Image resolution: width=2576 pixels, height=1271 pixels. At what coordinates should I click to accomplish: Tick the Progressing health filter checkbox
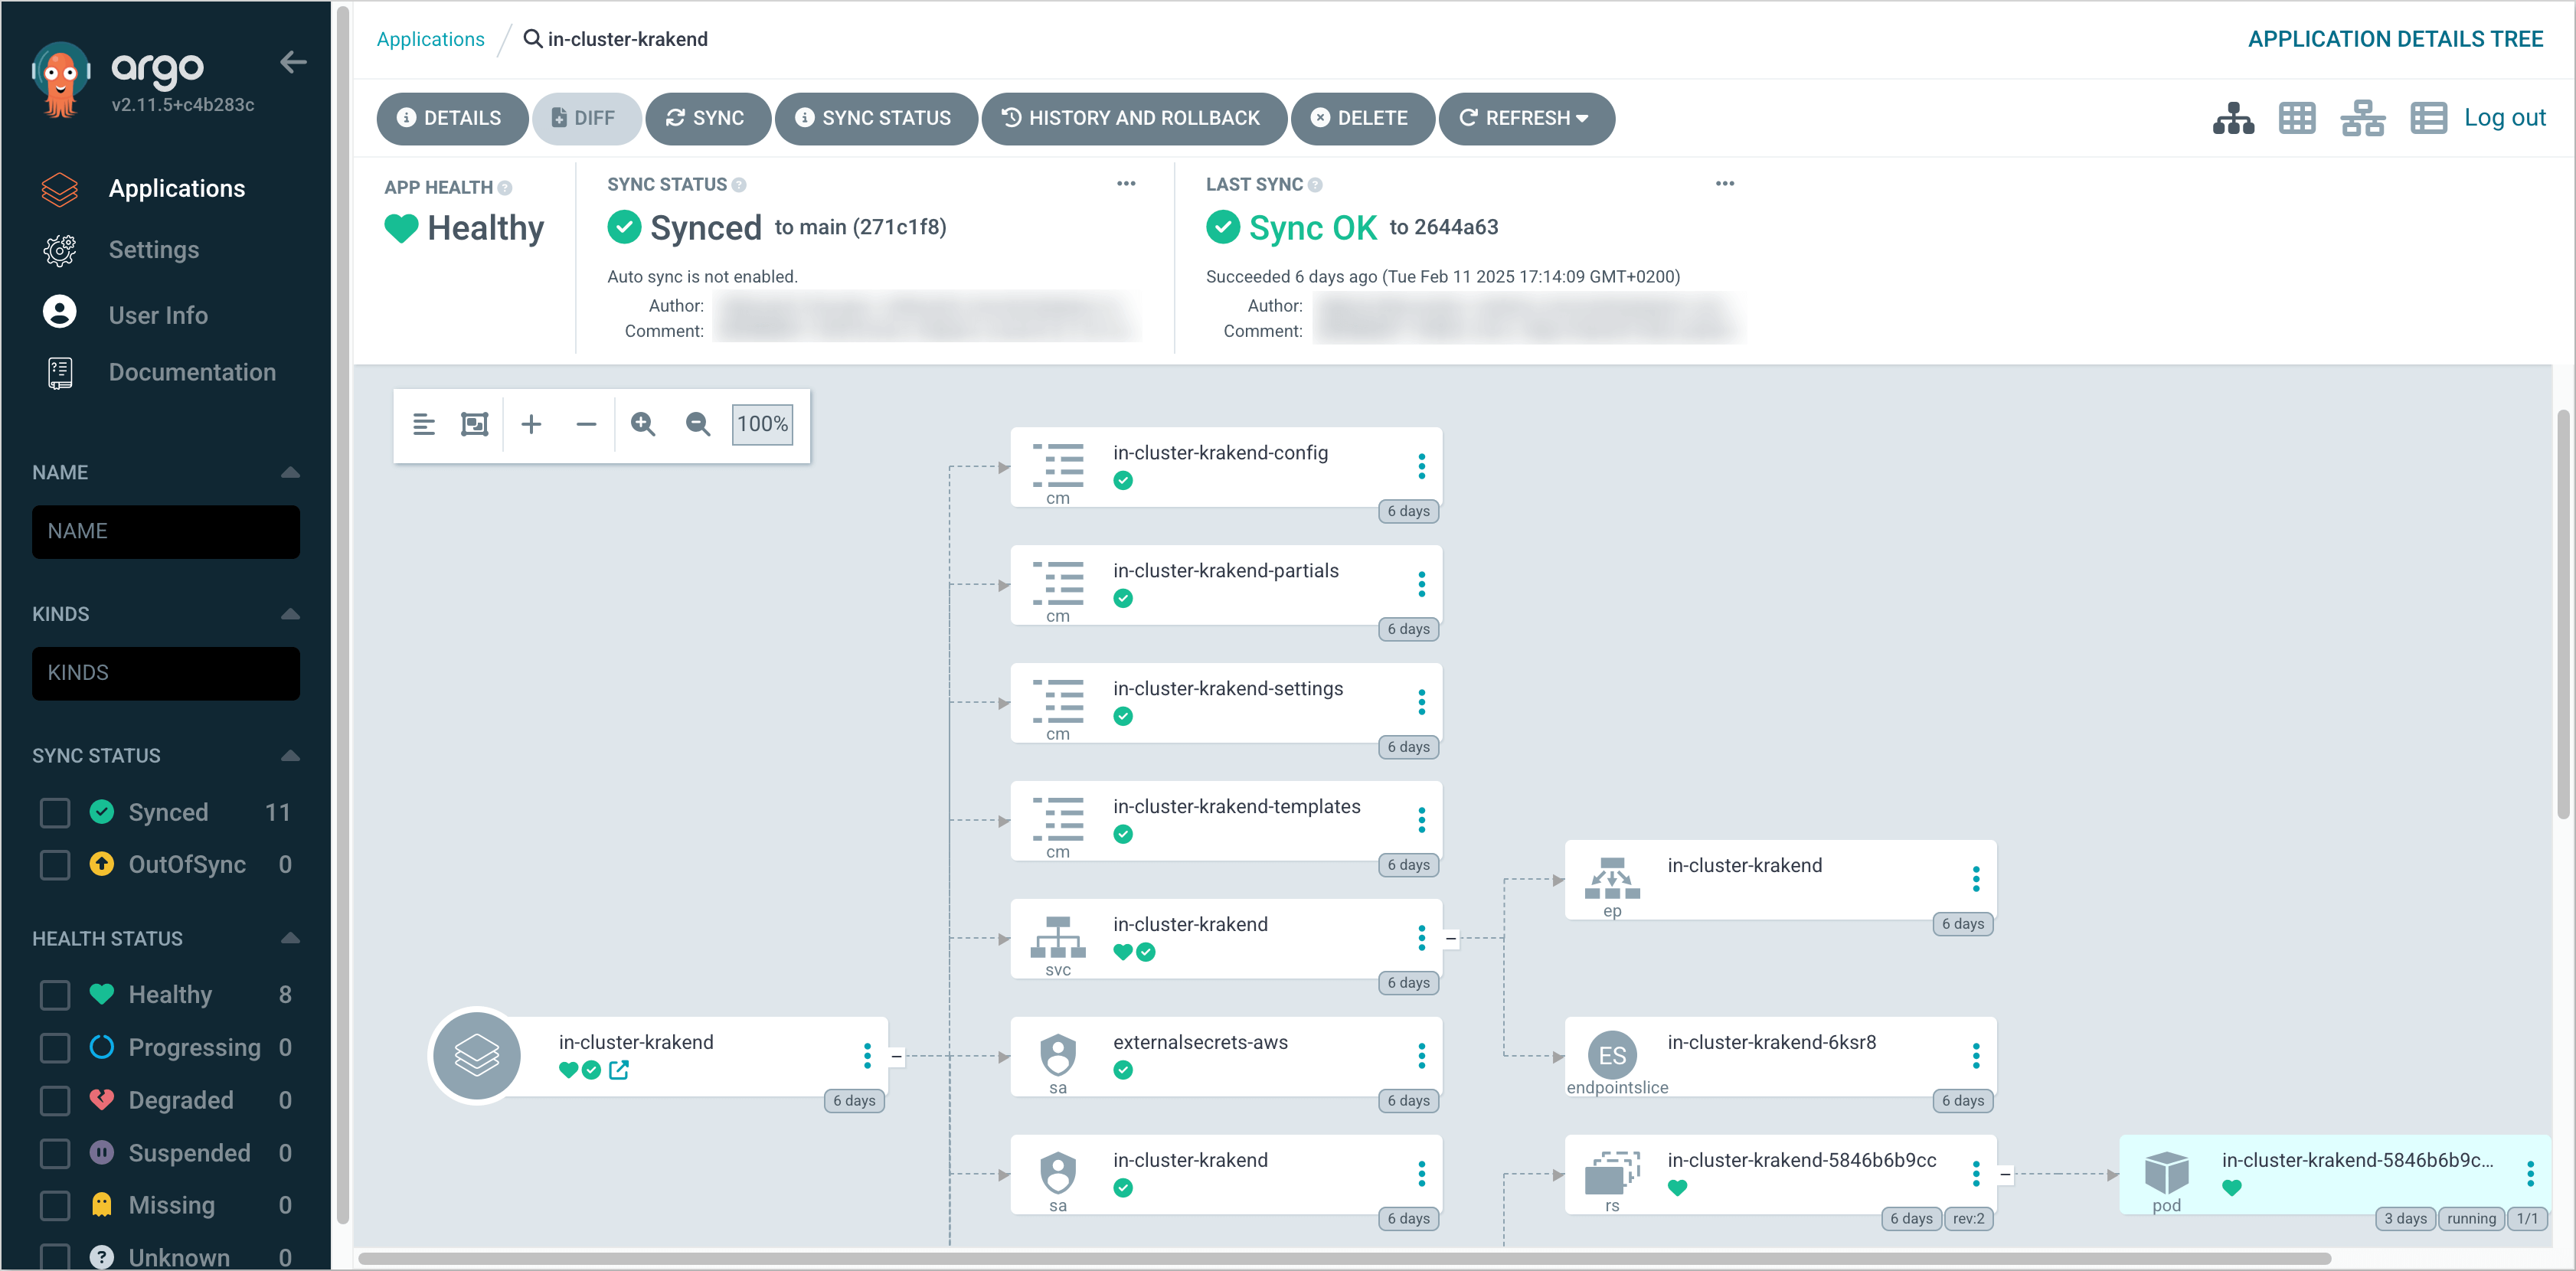55,1047
